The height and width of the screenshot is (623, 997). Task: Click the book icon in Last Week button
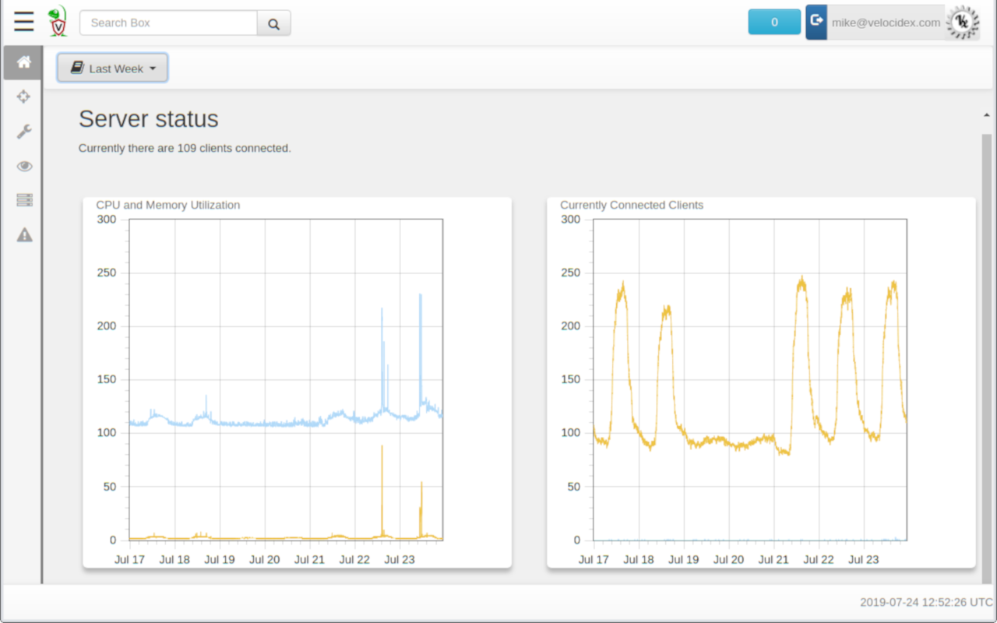coord(76,69)
